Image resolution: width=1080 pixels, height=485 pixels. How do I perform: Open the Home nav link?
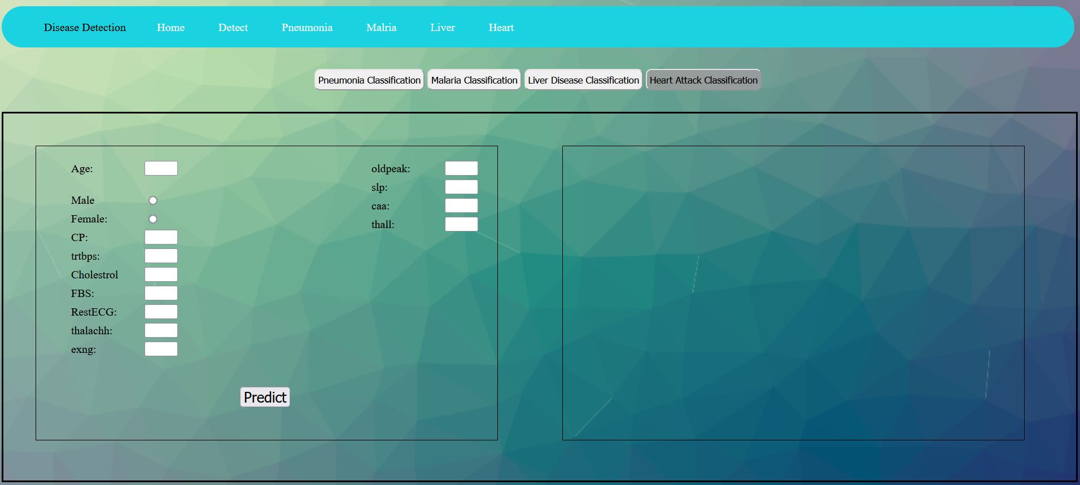point(170,27)
